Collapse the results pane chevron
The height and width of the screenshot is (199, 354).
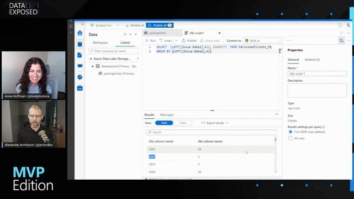(x=277, y=114)
